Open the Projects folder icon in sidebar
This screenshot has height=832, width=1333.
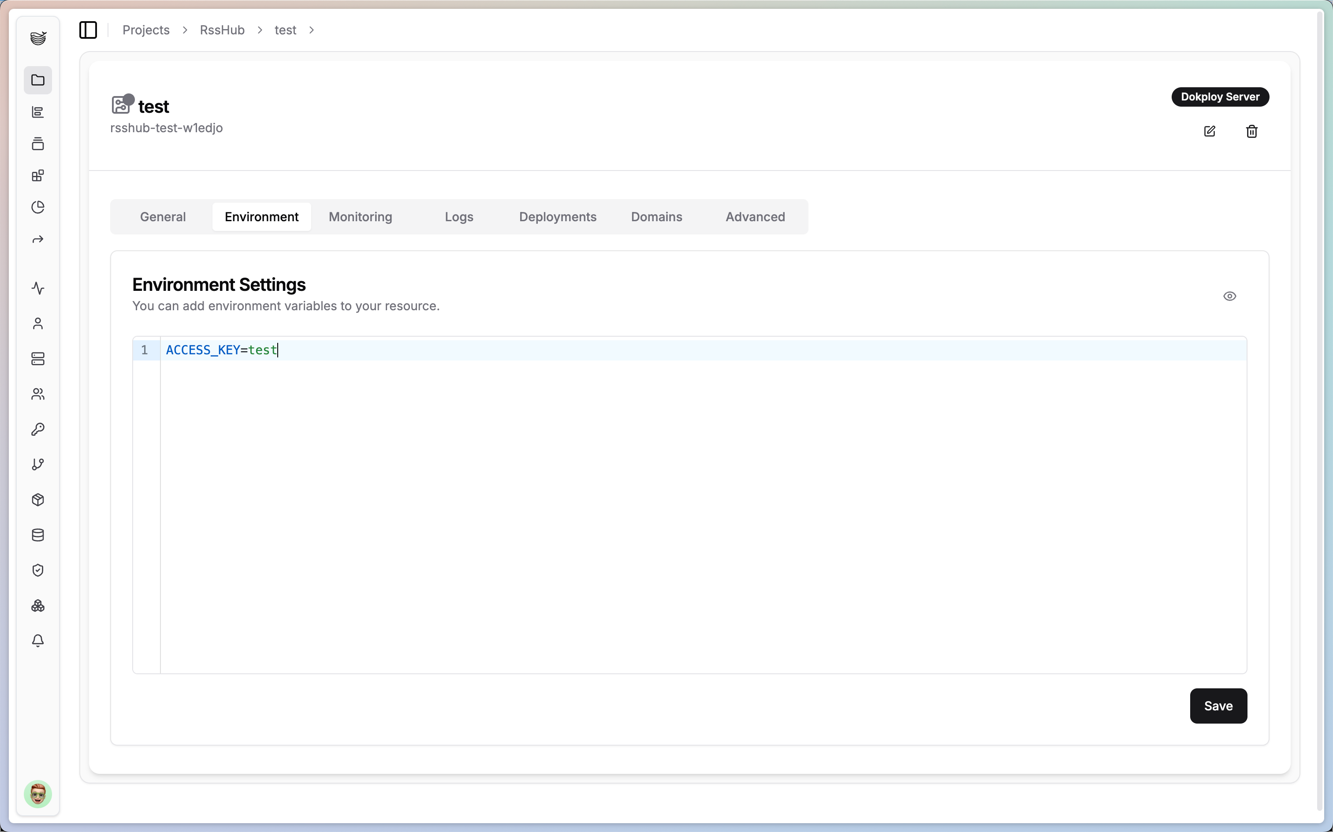click(37, 80)
